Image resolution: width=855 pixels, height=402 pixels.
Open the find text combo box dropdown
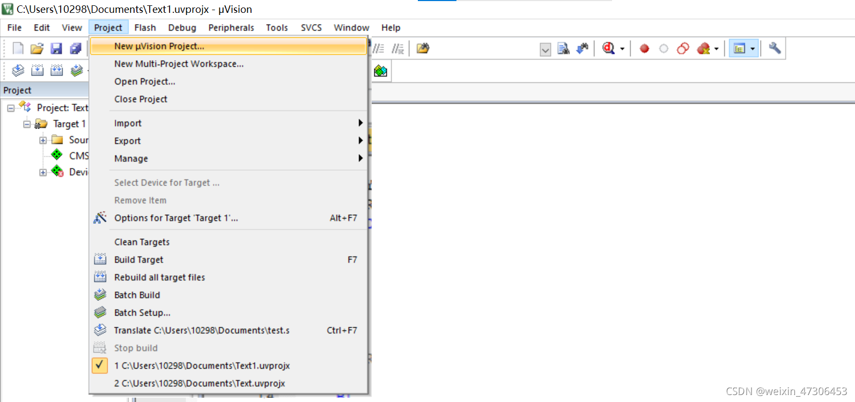546,50
